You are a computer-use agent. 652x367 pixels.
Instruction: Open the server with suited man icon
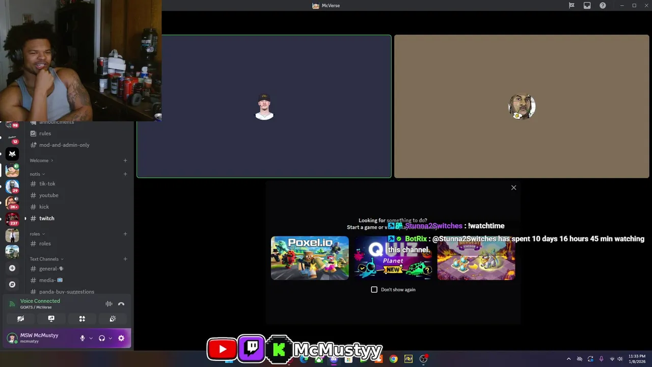(x=12, y=235)
